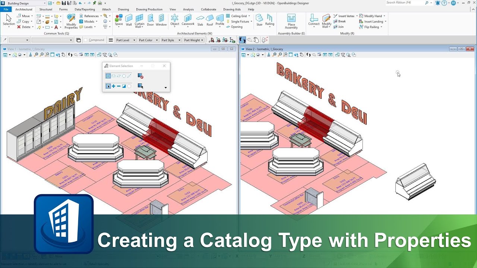Select the Slab tool
This screenshot has height=268, width=477.
(200, 20)
